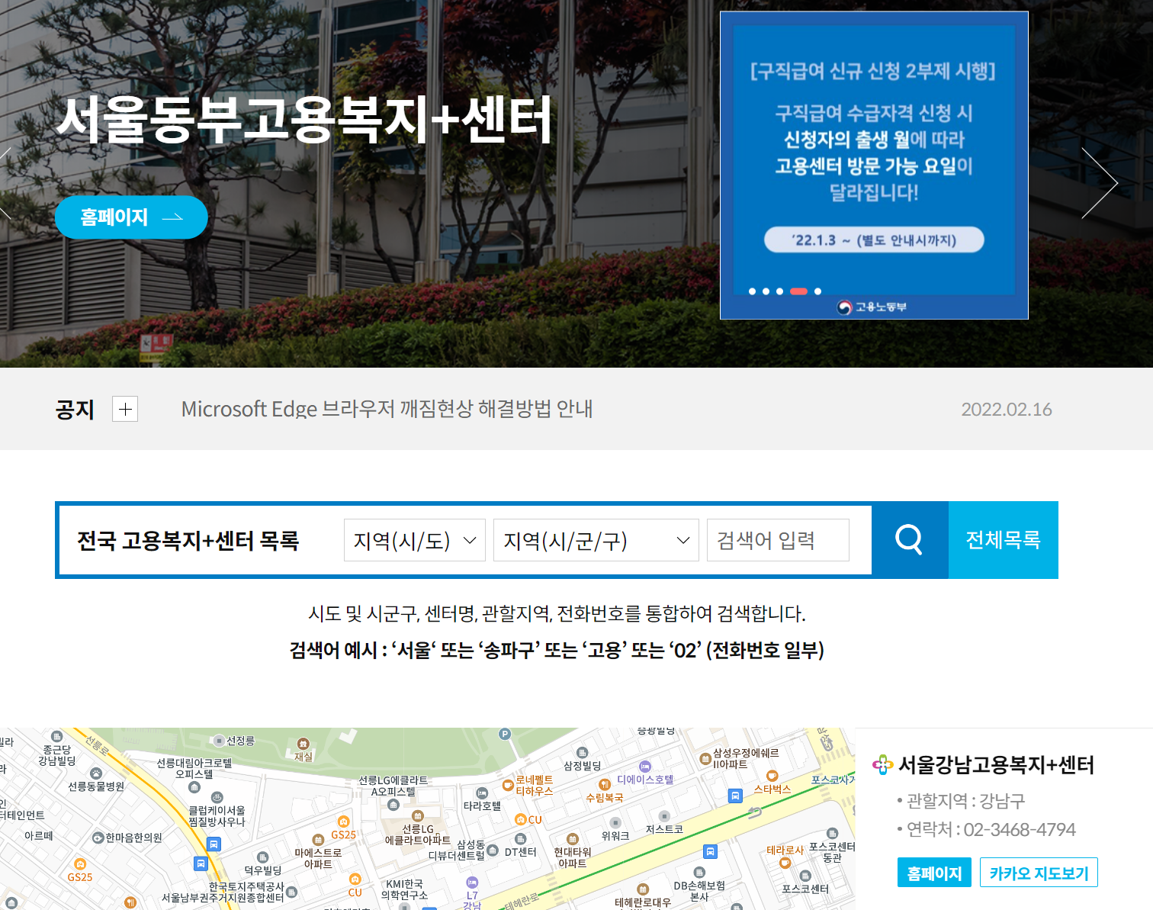1153x910 pixels.
Task: Click the center logo beside 서울강남고용복지+센터
Action: 883,765
